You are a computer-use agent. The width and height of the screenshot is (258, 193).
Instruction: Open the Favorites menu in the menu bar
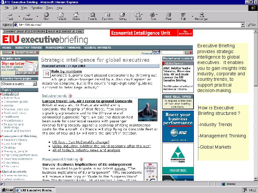[x=37, y=8]
